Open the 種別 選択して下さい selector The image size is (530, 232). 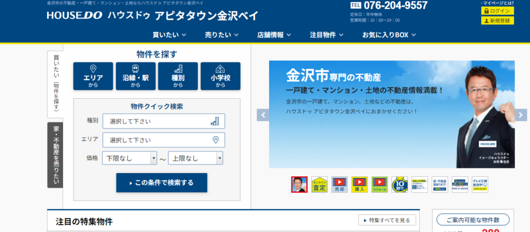coord(164,121)
